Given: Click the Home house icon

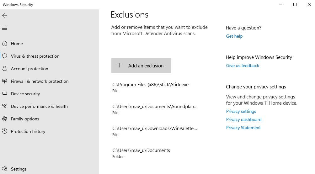Looking at the screenshot, I should 5,44.
